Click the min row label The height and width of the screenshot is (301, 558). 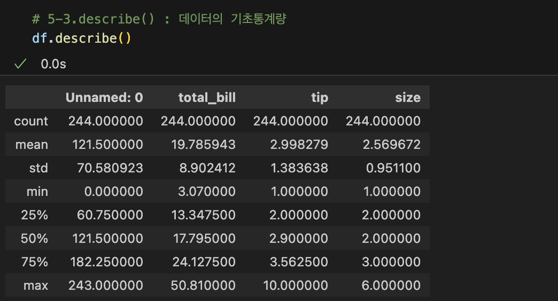click(x=37, y=192)
